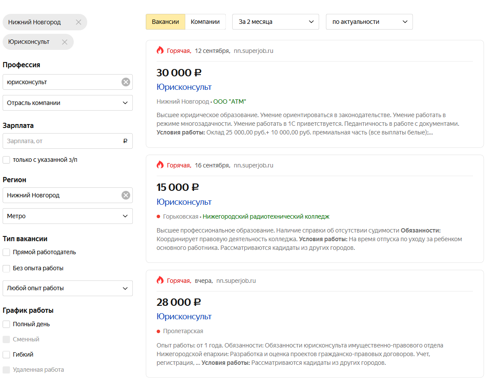Open the ООО "АТМ" company link

click(230, 102)
